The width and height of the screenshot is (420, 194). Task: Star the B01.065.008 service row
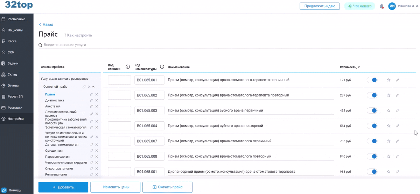point(388,157)
